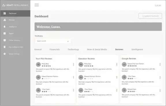The width and height of the screenshot is (166, 106).
Task: Click Richard Gere's avatar in Google Reviews
Action: tap(124, 90)
